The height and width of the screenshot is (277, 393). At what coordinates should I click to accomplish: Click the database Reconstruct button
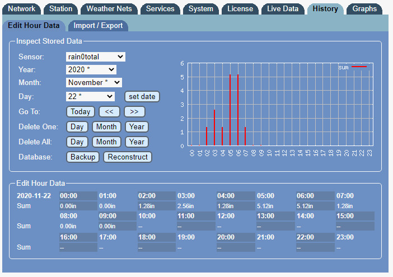(128, 157)
